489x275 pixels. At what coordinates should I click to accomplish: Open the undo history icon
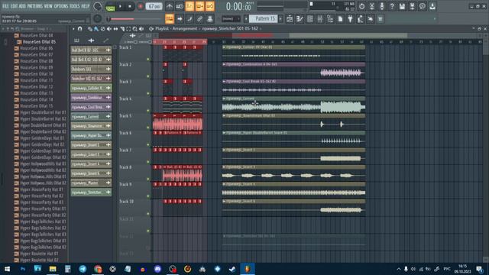click(x=361, y=6)
